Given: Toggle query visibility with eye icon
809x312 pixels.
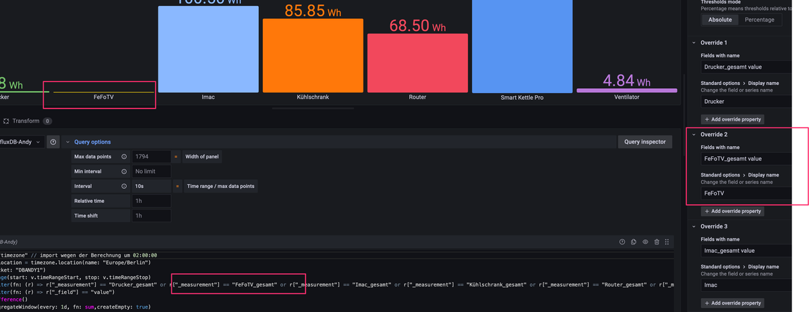Looking at the screenshot, I should click(645, 242).
